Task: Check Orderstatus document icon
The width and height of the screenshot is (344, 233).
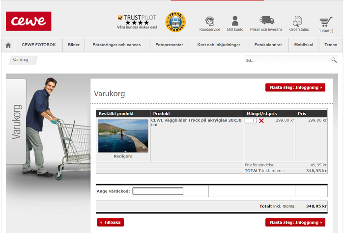Action: pyautogui.click(x=298, y=21)
